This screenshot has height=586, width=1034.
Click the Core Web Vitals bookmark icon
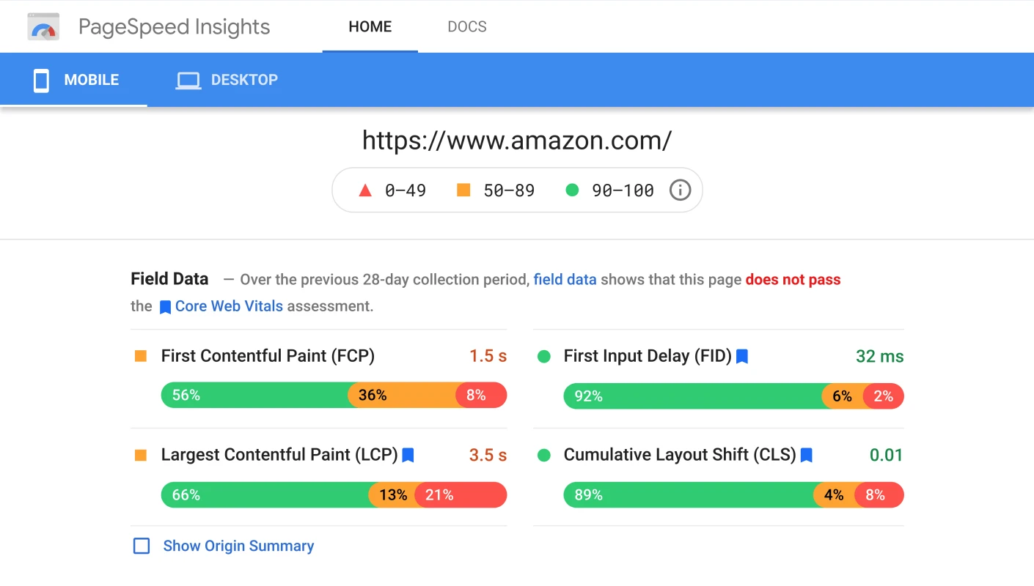165,306
